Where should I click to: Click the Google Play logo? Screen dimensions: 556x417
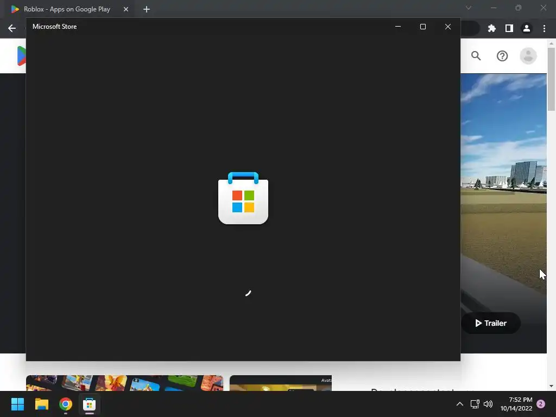pos(21,56)
